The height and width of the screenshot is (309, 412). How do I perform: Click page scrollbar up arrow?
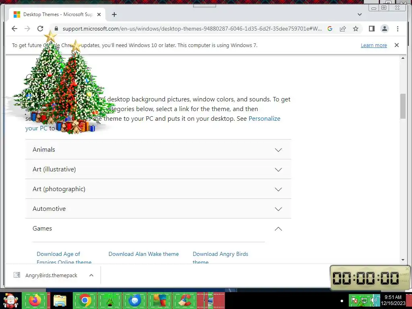(403, 58)
